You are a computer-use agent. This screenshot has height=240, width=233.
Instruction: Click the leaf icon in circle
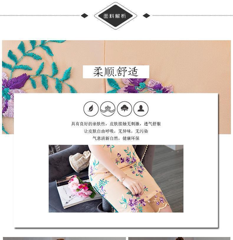91,109
